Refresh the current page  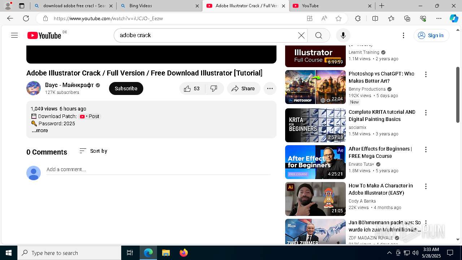point(26,18)
